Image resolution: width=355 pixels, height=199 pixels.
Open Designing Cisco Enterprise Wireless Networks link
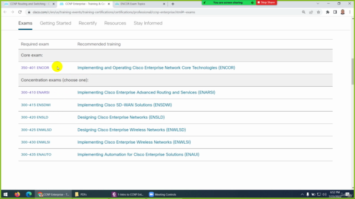click(131, 130)
